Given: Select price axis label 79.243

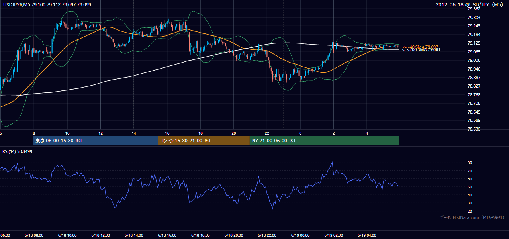Looking at the screenshot, I should [x=474, y=26].
